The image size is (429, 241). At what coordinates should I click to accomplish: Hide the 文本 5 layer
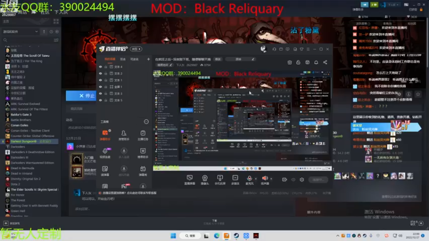coord(100,100)
